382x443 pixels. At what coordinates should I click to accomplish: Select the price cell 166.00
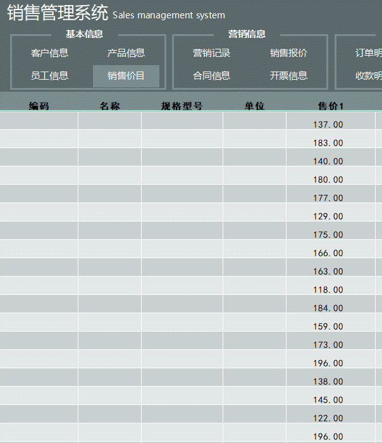[331, 249]
